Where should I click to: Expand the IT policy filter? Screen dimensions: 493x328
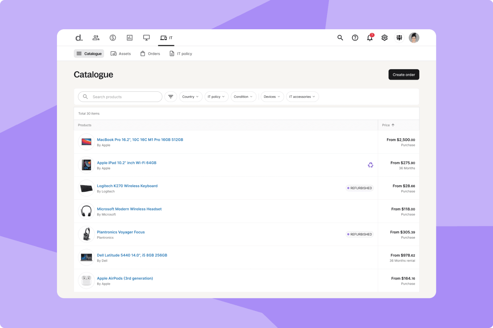click(216, 96)
